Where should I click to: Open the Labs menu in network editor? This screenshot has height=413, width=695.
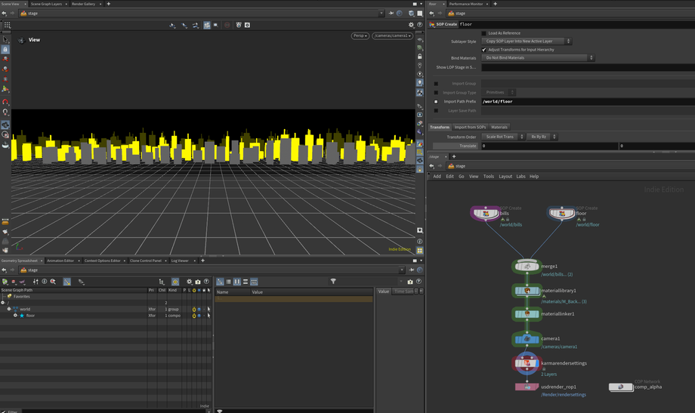tap(520, 177)
